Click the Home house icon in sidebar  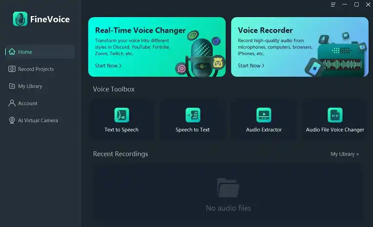(12, 52)
